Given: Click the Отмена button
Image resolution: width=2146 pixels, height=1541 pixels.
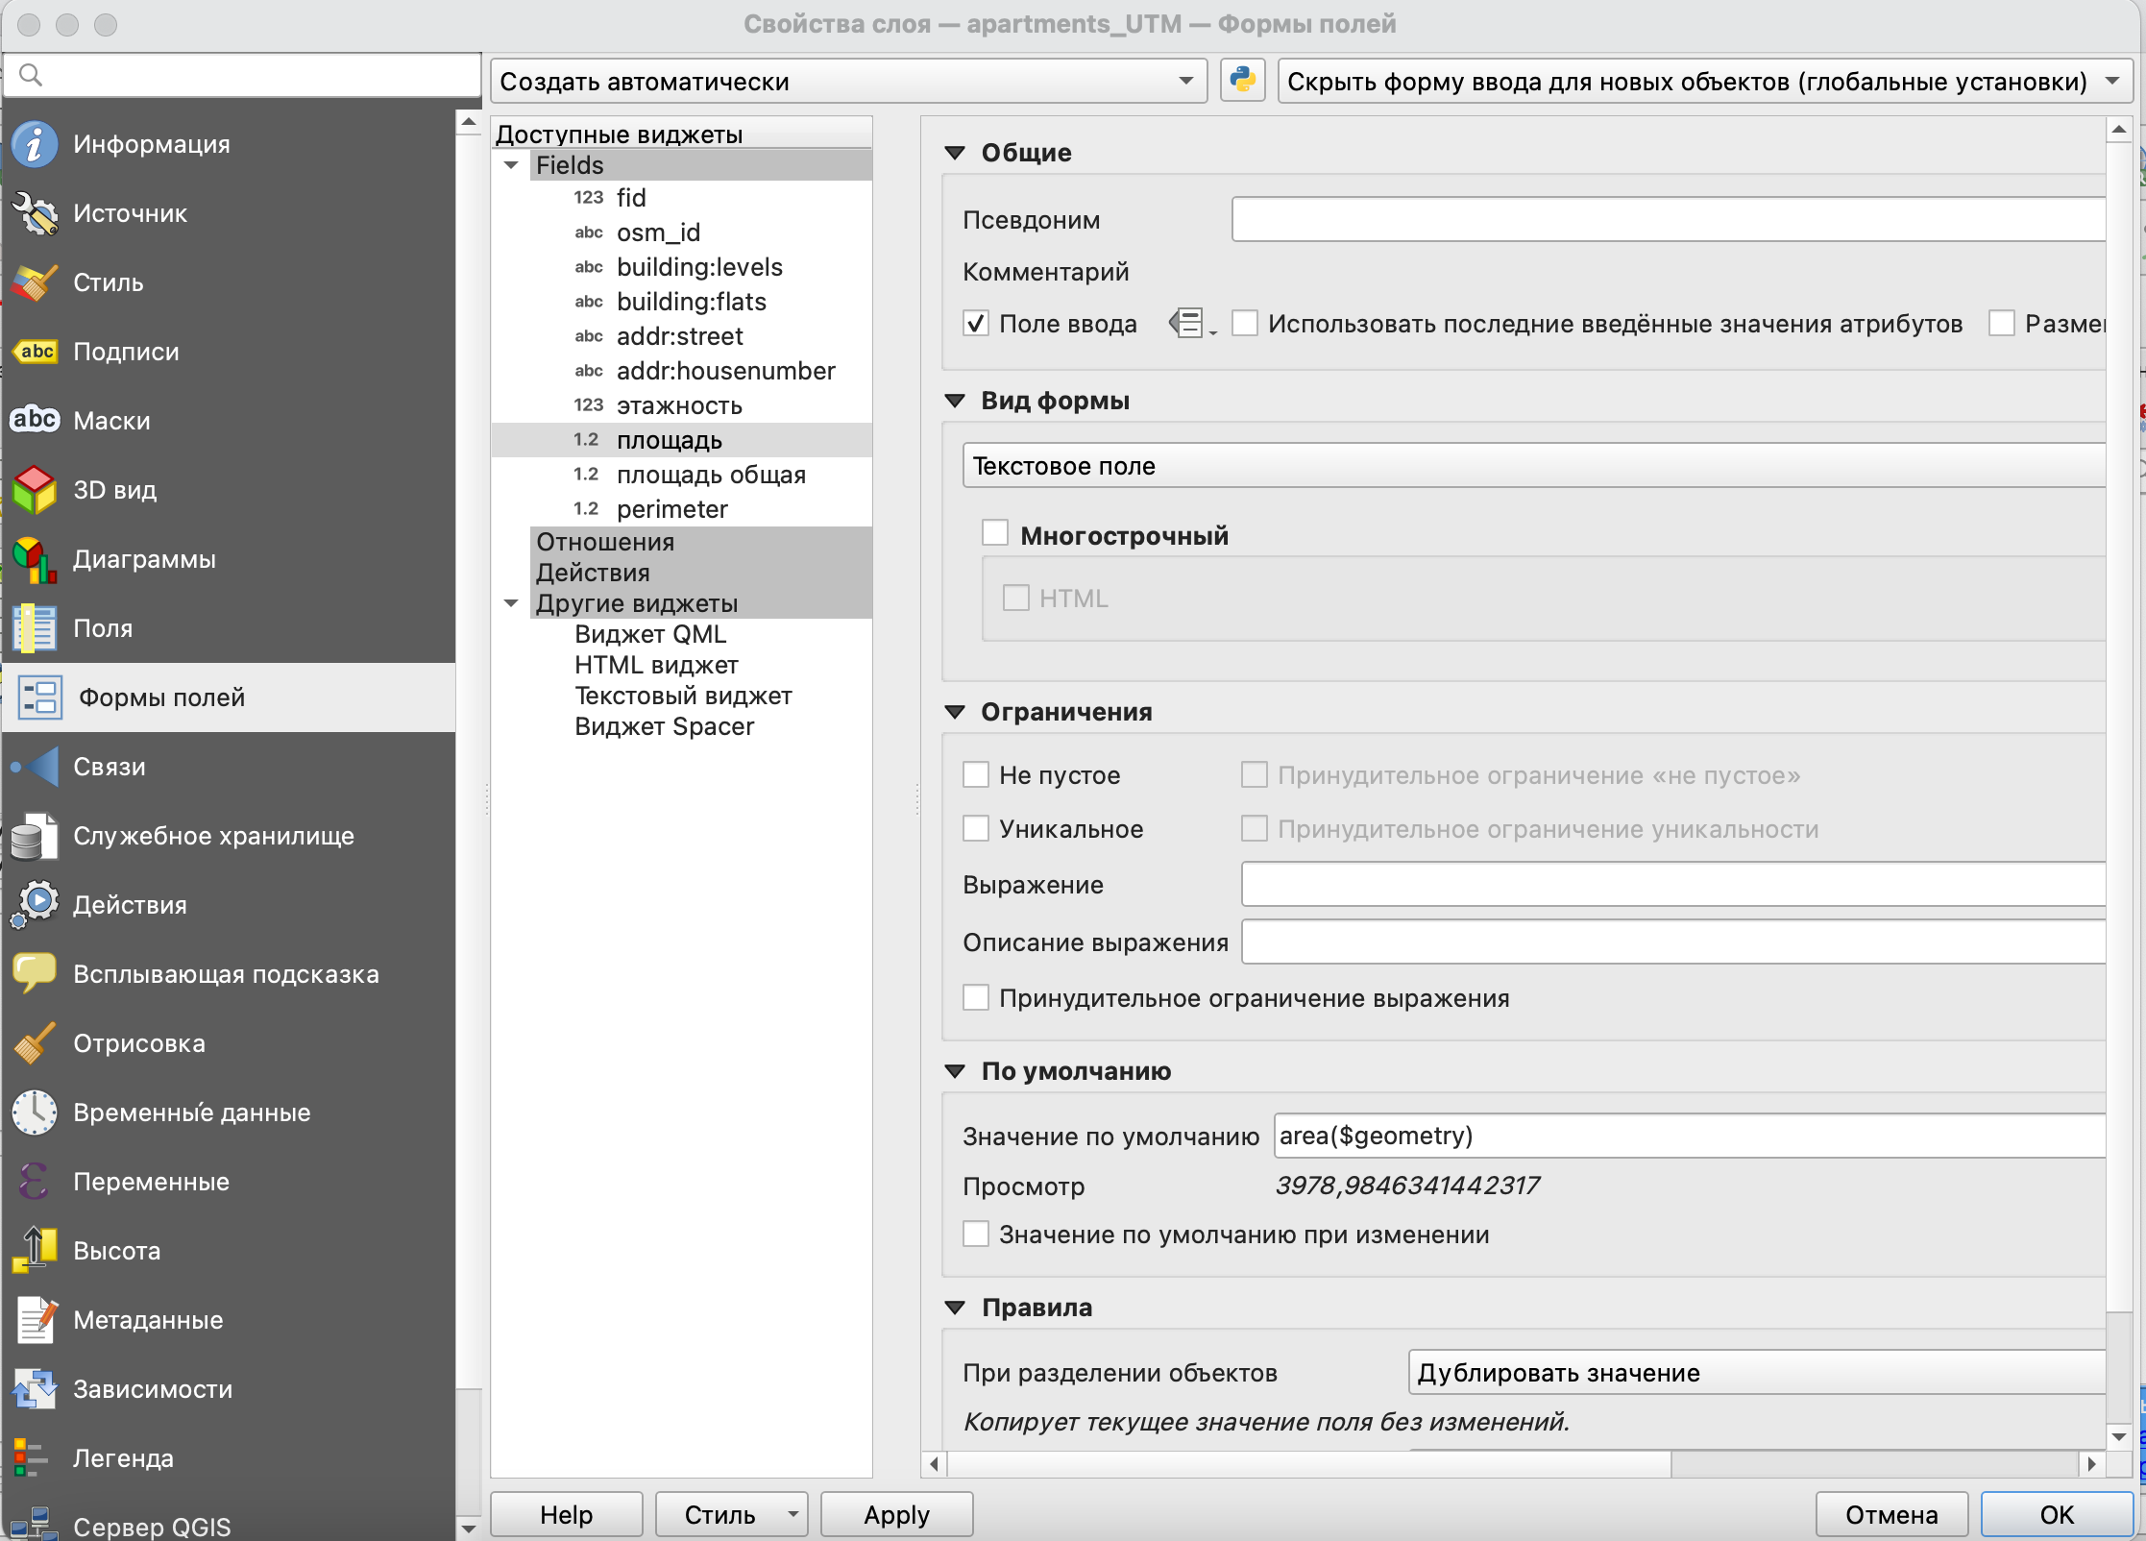Looking at the screenshot, I should coord(1890,1515).
